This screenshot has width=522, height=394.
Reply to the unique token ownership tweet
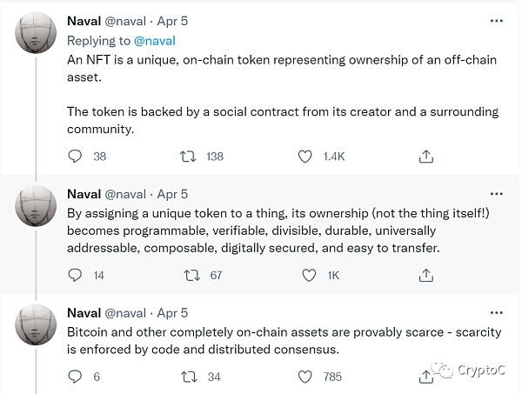click(x=76, y=275)
